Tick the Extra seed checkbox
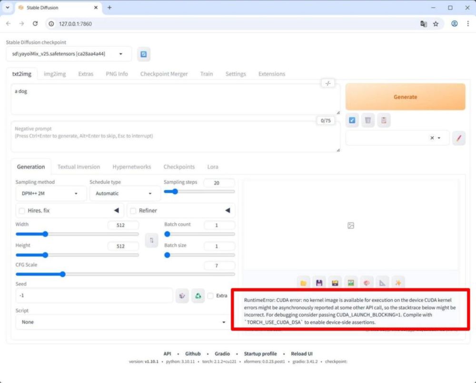This screenshot has height=383, width=476. point(210,295)
